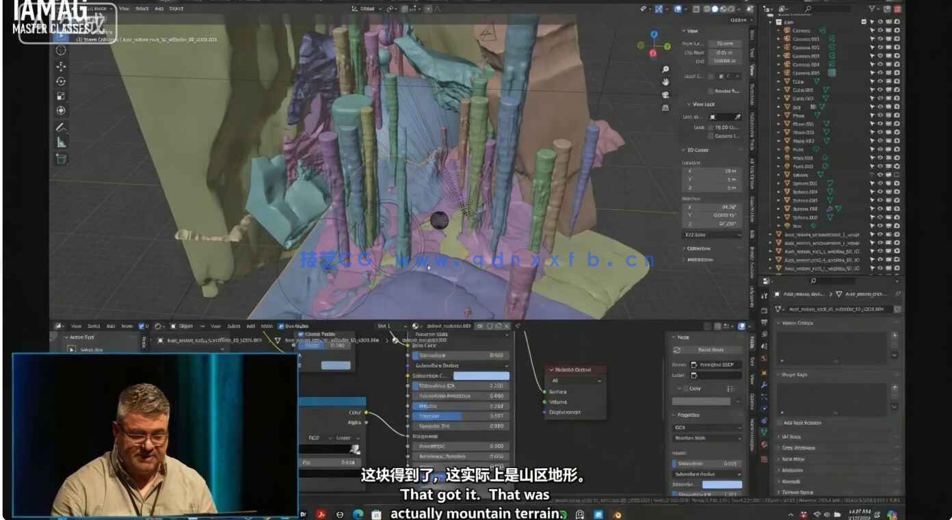This screenshot has height=520, width=952.
Task: Select the Annotate pencil tool
Action: (x=61, y=127)
